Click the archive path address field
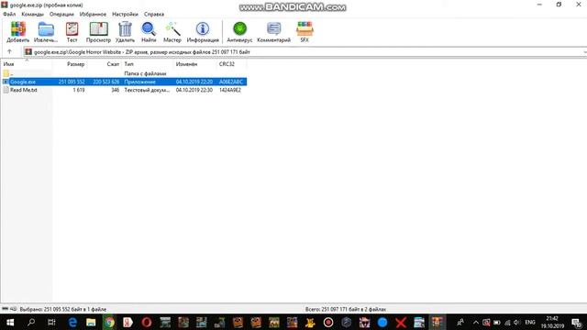This screenshot has height=330, width=587. click(303, 52)
